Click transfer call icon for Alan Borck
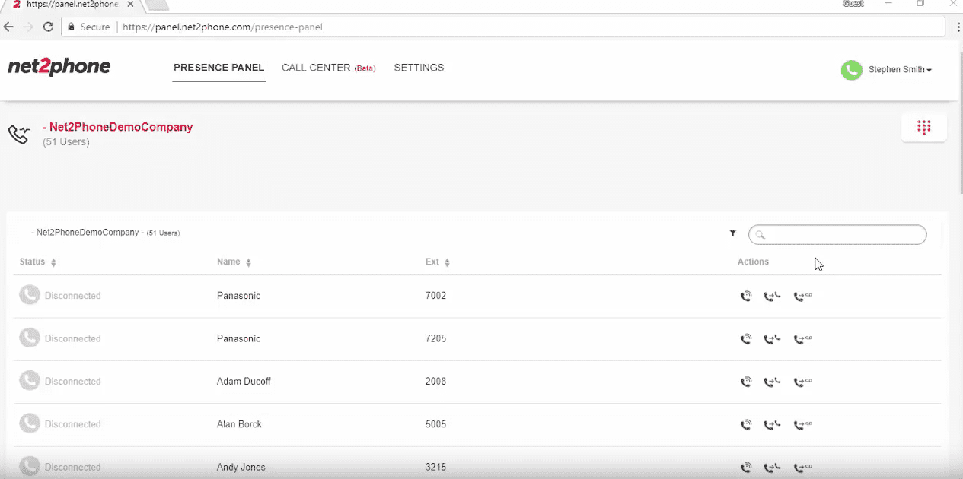The width and height of the screenshot is (963, 479). [772, 425]
